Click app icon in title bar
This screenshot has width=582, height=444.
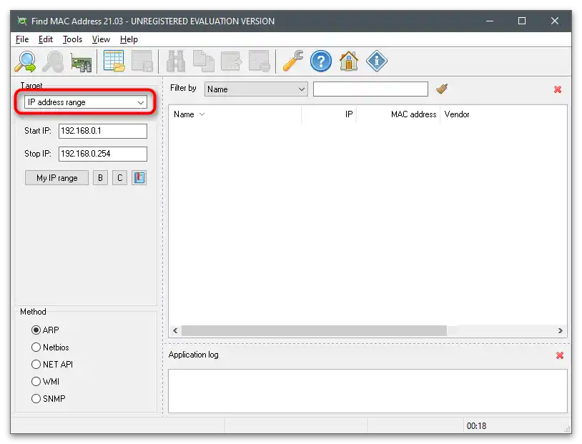[22, 21]
